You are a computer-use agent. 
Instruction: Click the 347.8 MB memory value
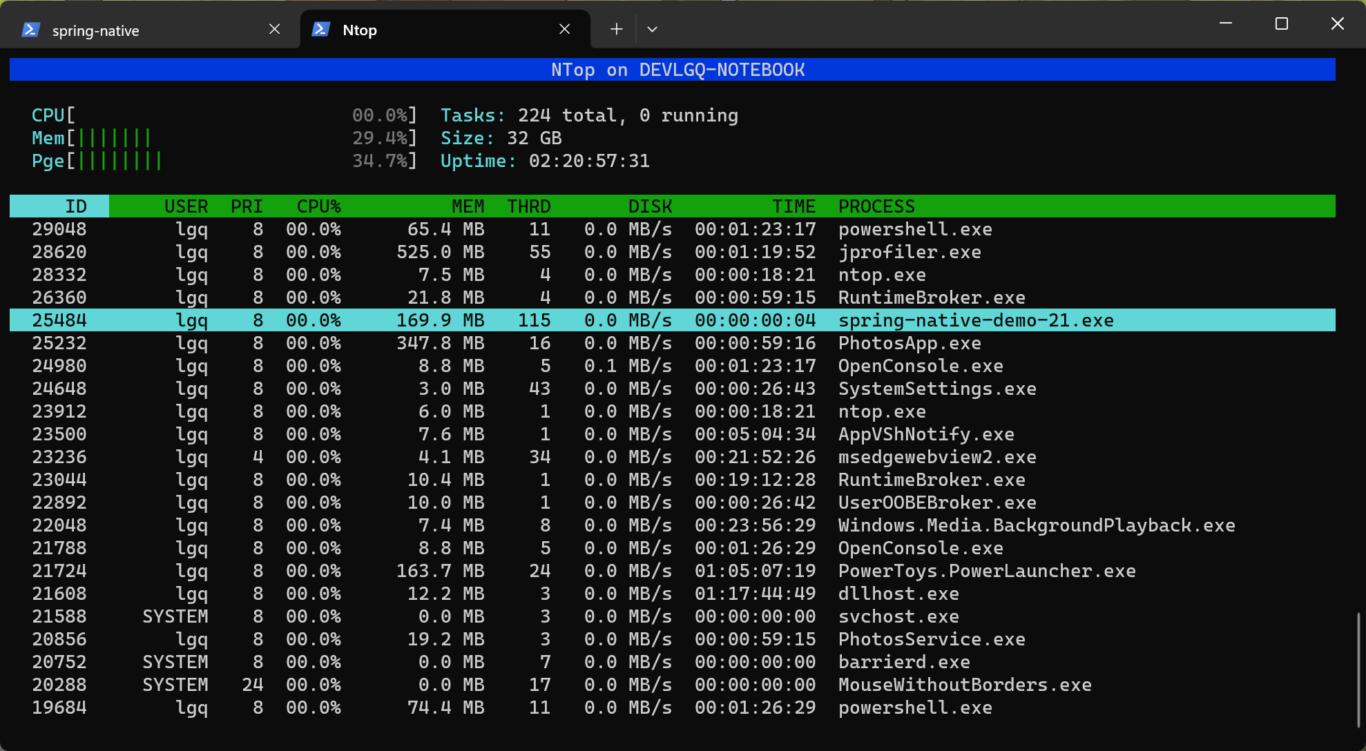(x=440, y=343)
